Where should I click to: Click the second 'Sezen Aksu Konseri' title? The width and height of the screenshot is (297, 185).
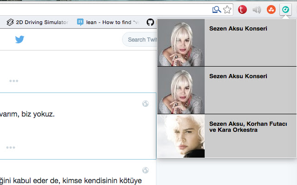(x=238, y=76)
